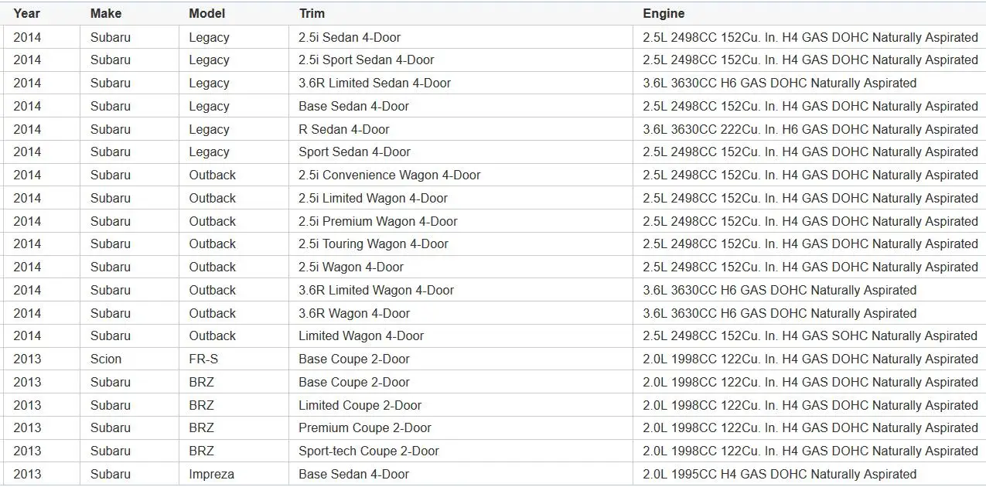This screenshot has height=487, width=986.
Task: Click the engine cell in the Scion FR-S row
Action: pyautogui.click(x=809, y=359)
